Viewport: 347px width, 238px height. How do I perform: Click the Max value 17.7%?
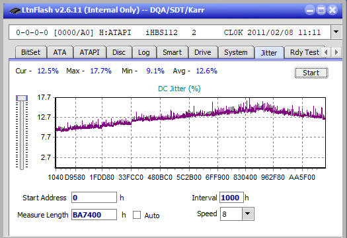pos(100,71)
